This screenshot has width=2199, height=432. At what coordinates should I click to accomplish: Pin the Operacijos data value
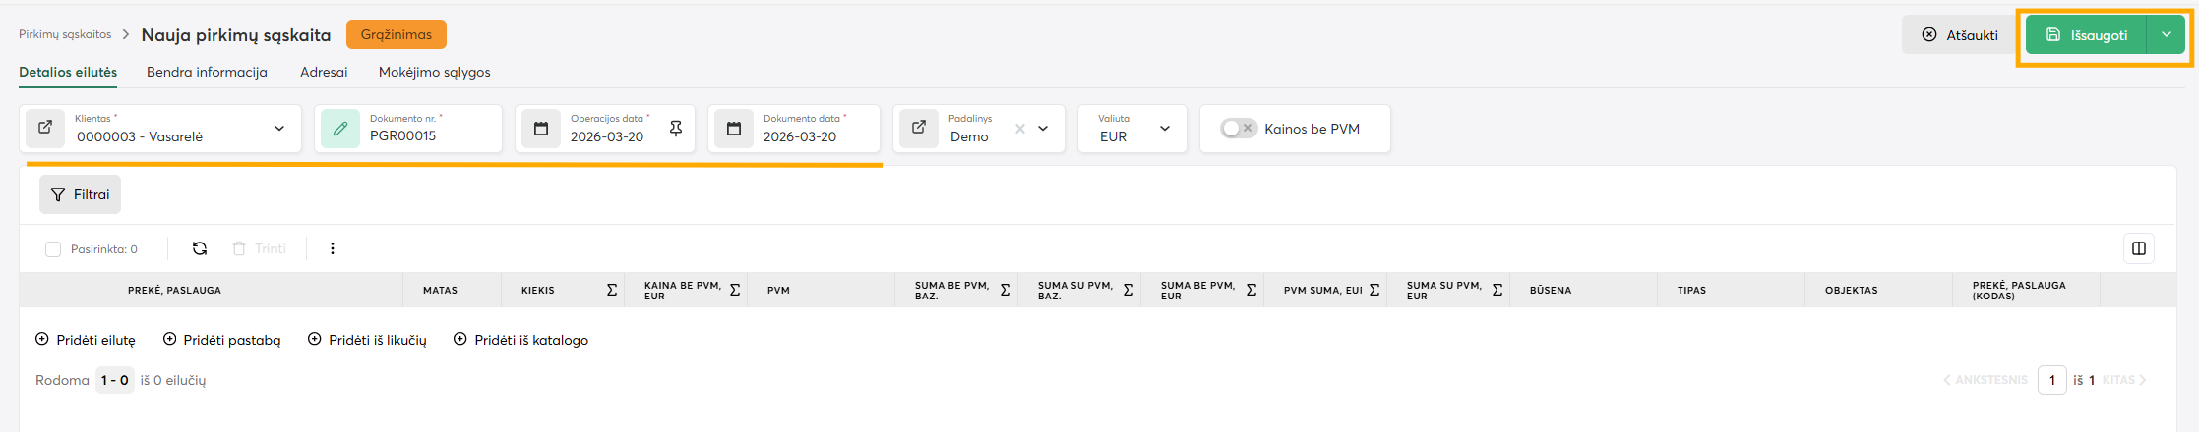676,129
